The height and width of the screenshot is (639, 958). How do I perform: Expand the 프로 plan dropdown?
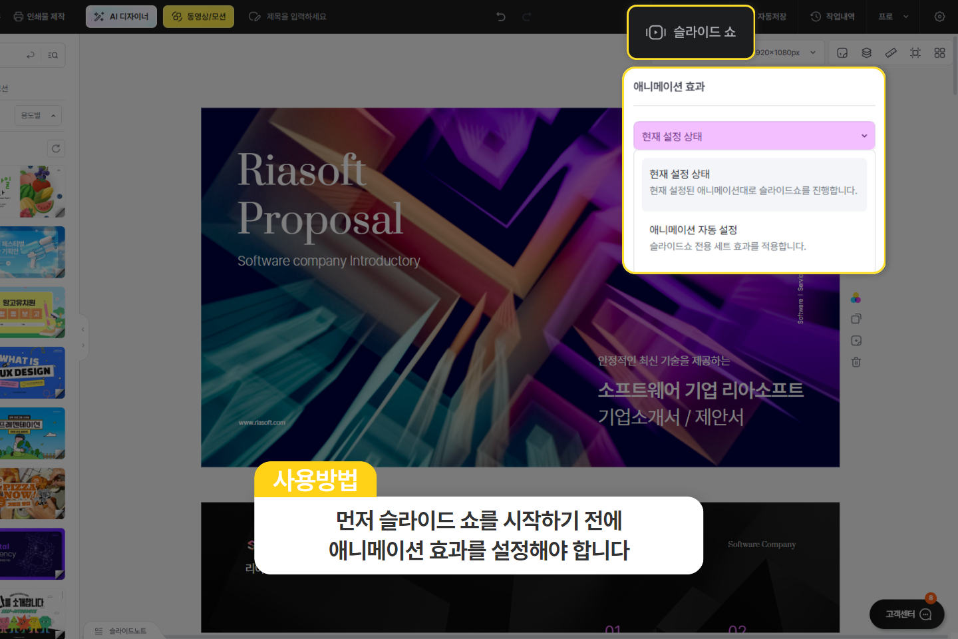point(893,17)
